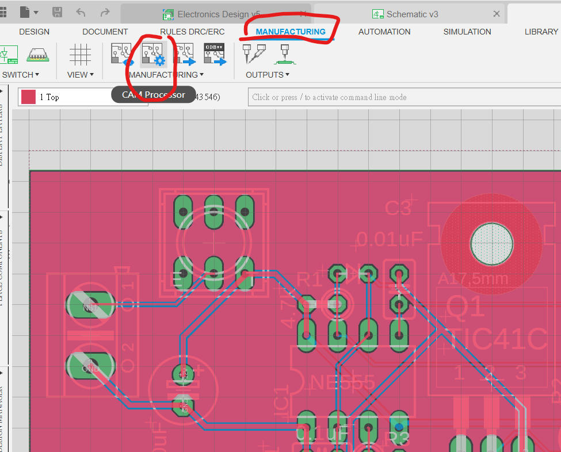
Task: Expand the MANUFACTURING group dropdown
Action: tap(166, 75)
